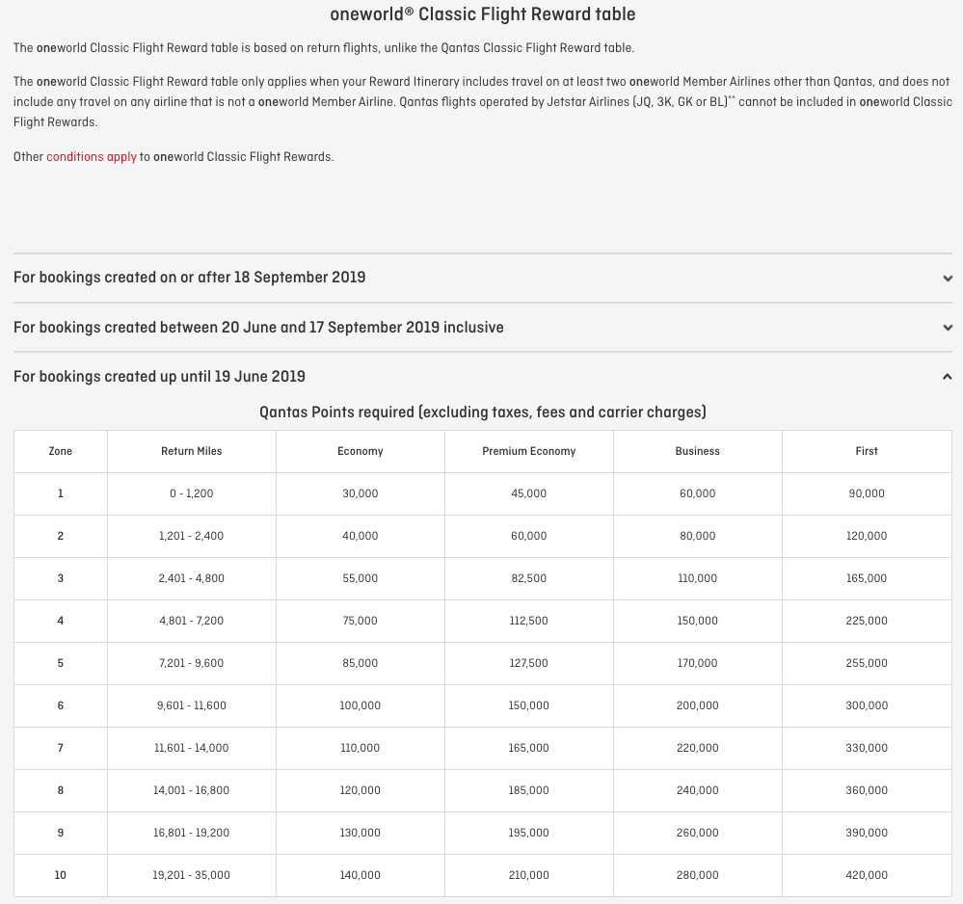Screen dimensions: 963x904
Task: Click Premium Economy value 210,000
Action: 529,874
